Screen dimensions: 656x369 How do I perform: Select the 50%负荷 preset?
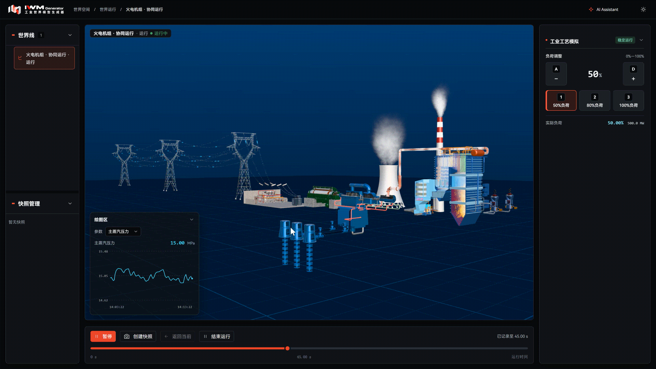click(561, 100)
